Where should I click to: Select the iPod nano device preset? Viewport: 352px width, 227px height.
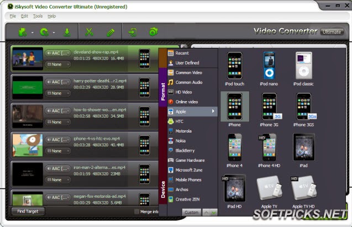point(269,69)
